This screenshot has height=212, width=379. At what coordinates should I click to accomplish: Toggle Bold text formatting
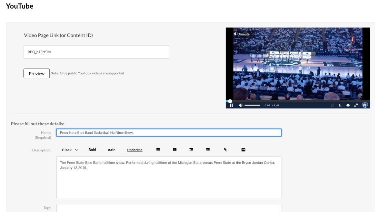[x=92, y=150]
